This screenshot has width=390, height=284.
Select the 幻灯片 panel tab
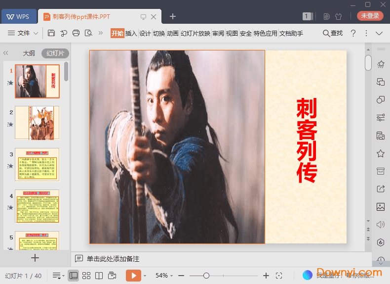[x=55, y=53]
